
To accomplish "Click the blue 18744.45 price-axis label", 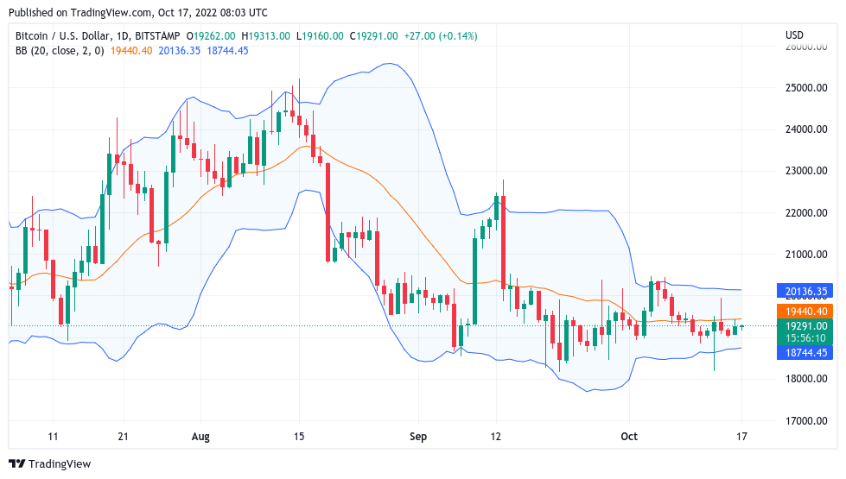I will [x=807, y=352].
